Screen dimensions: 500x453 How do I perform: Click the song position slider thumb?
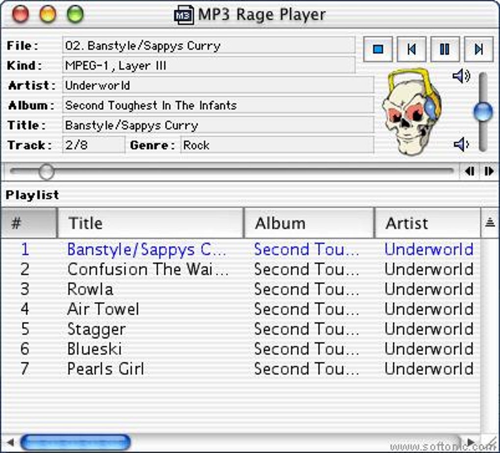(x=47, y=172)
